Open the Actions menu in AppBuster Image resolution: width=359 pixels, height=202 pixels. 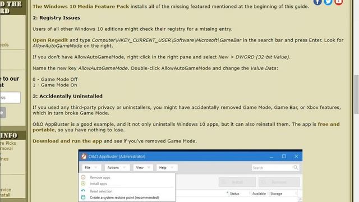pyautogui.click(x=117, y=168)
